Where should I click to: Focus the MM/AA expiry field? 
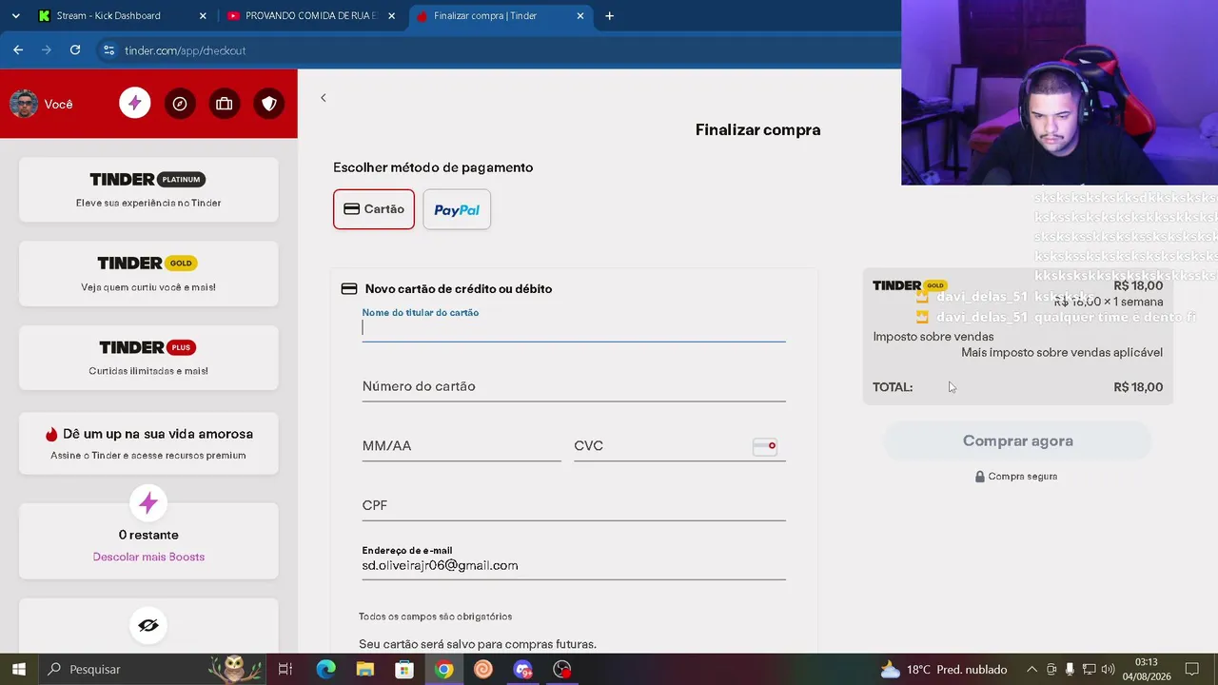pos(462,445)
